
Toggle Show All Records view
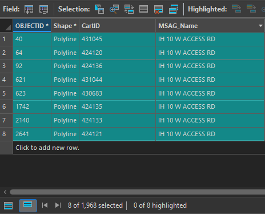point(8,205)
